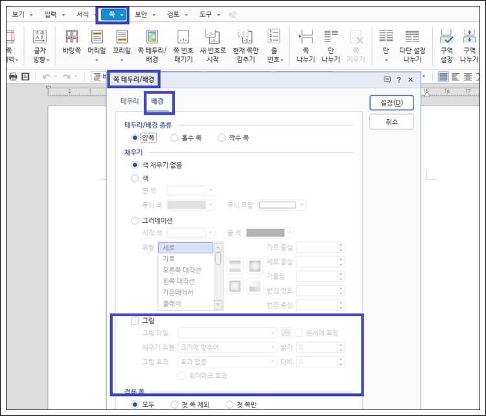Screen dimensions: 486x416
Task: Click the 취소 button
Action: [391, 122]
